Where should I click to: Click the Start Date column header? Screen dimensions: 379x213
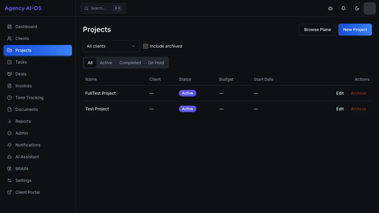pos(264,79)
